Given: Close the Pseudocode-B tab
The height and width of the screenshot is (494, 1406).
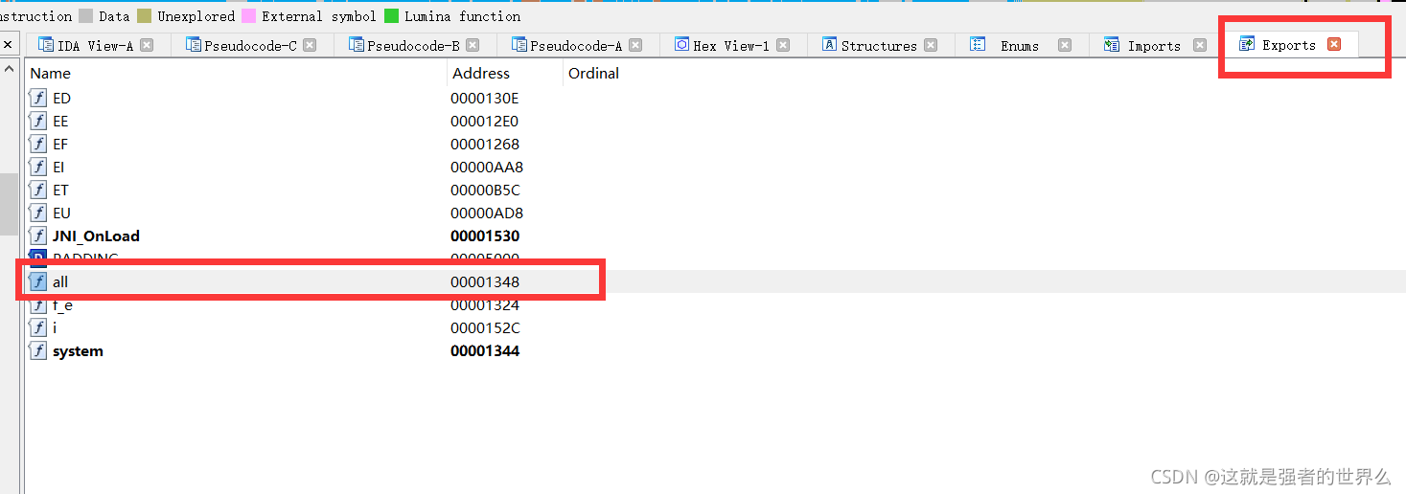Looking at the screenshot, I should coord(473,45).
